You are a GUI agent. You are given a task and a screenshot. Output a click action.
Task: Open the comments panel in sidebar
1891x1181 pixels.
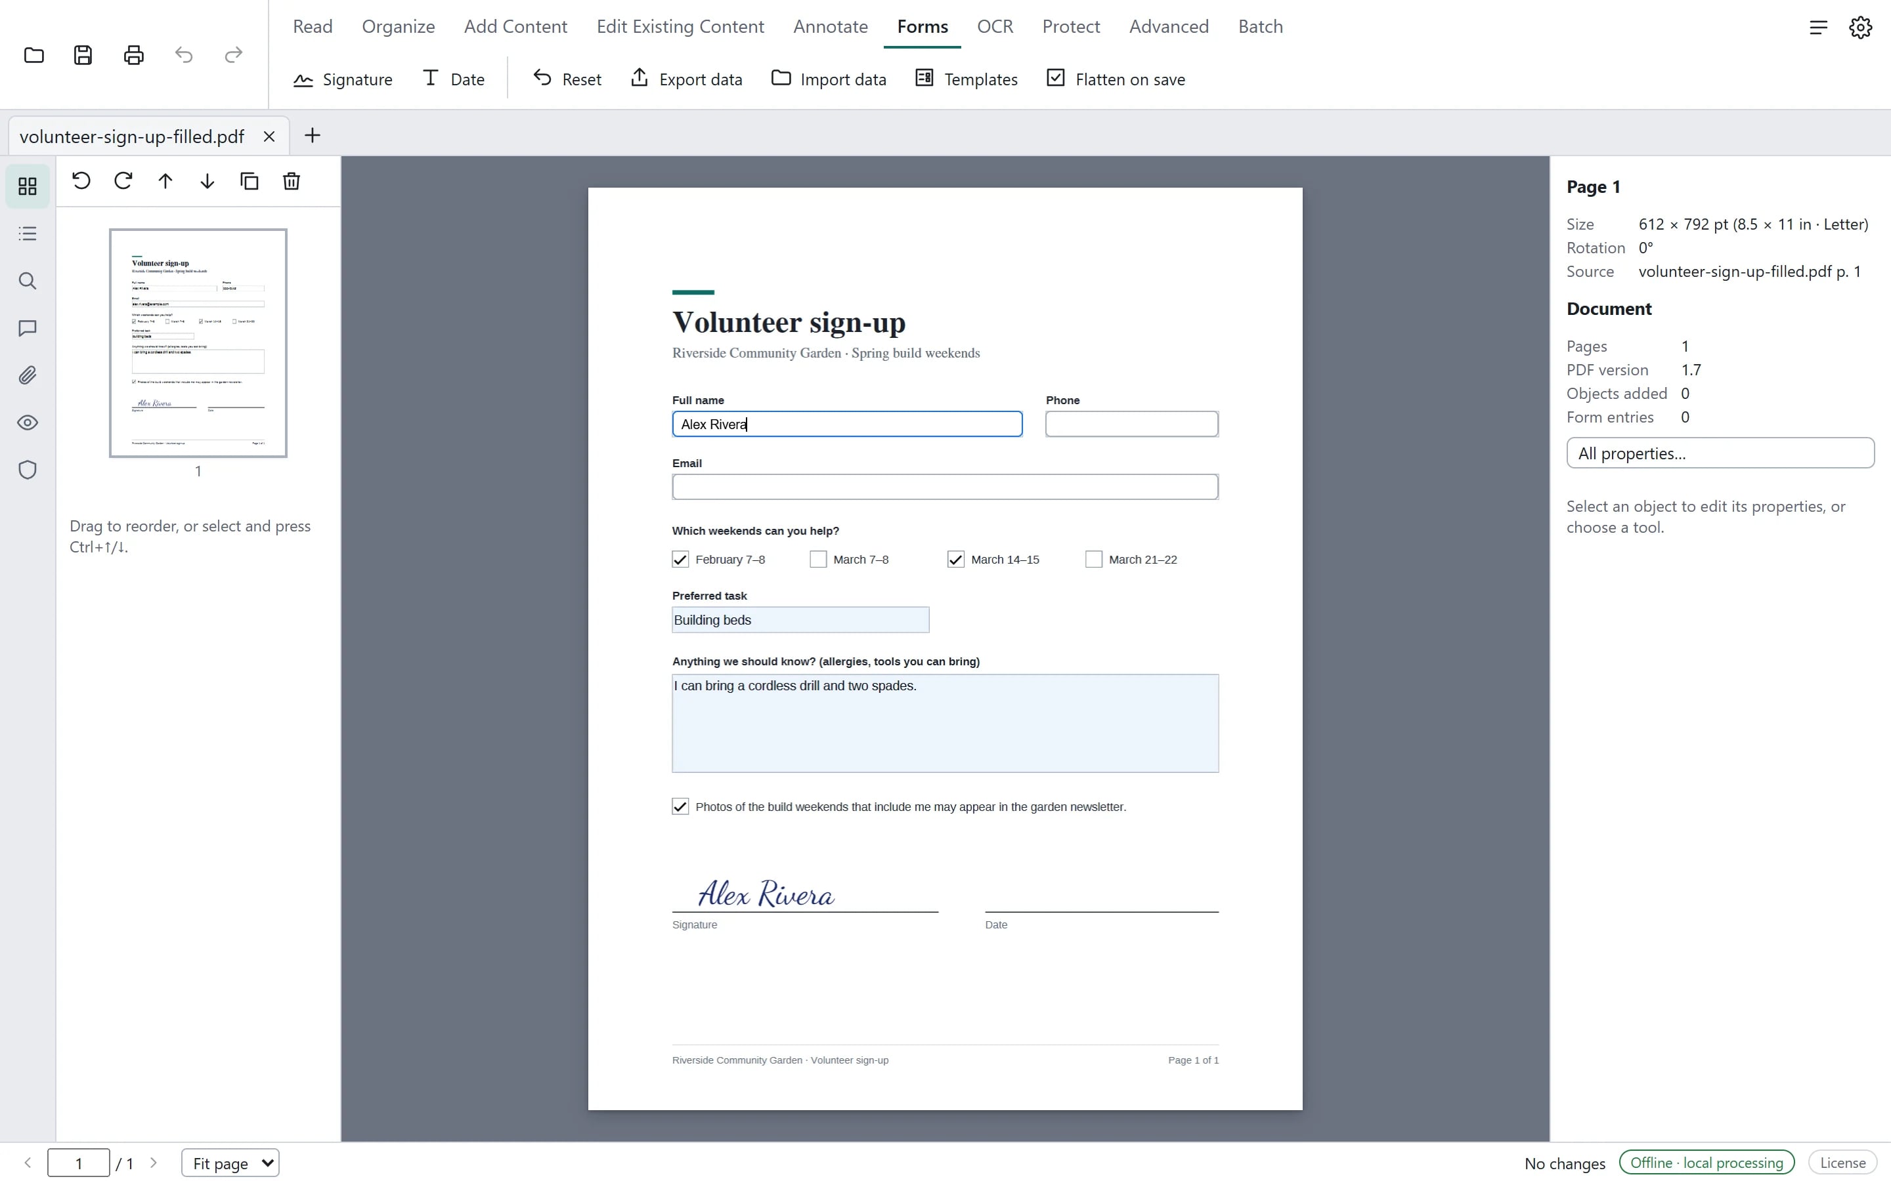pyautogui.click(x=28, y=328)
